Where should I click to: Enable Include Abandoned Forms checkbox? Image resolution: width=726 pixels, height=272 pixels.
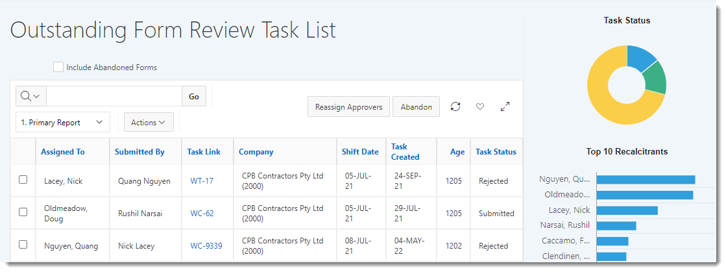tap(58, 67)
